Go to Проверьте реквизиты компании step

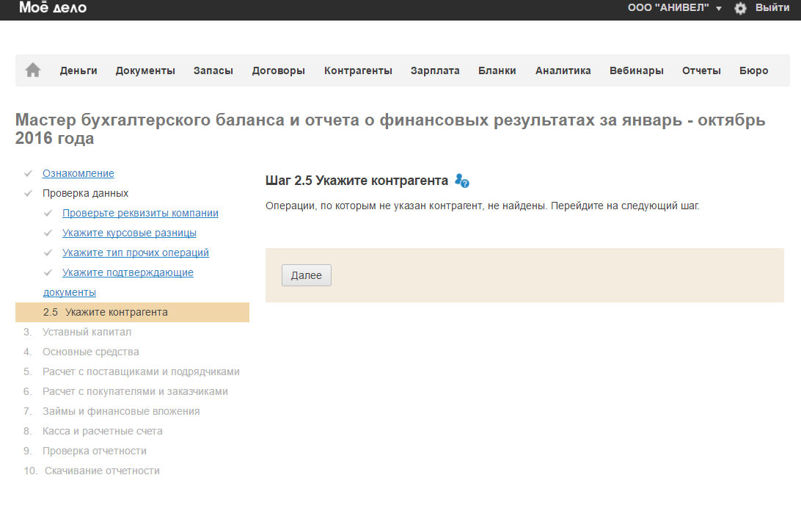coord(140,213)
